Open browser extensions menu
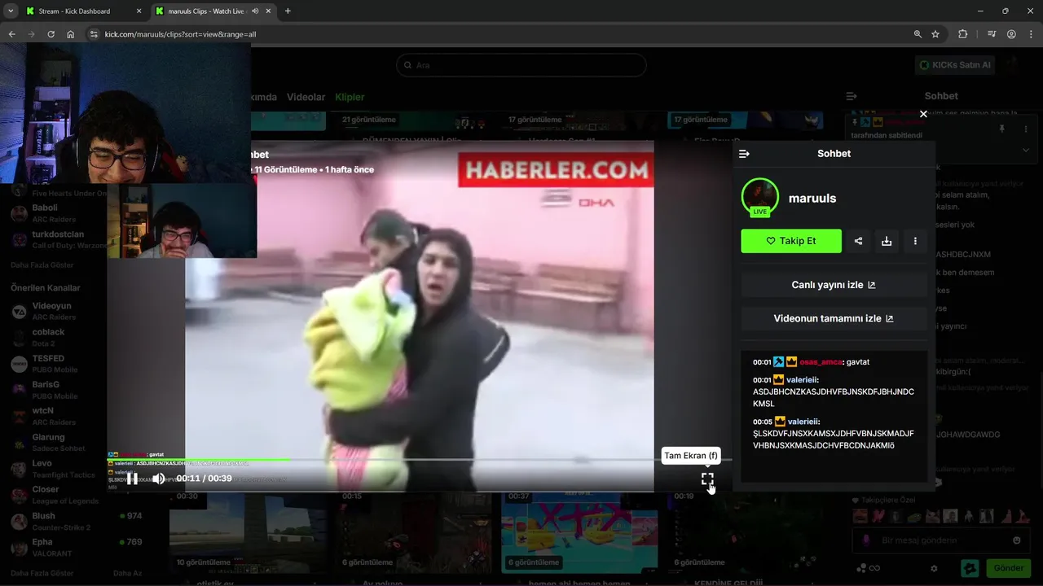1043x586 pixels. pos(963,34)
